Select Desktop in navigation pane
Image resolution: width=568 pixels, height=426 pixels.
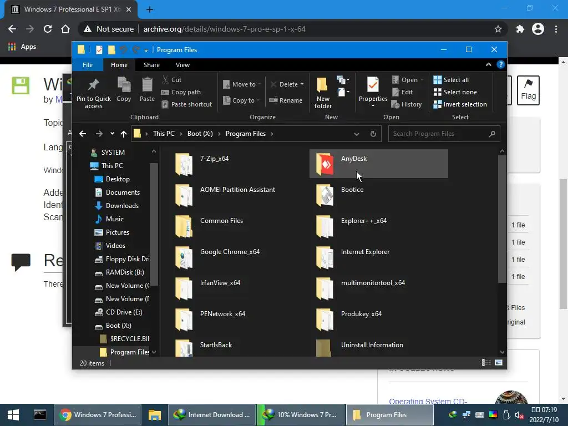118,179
